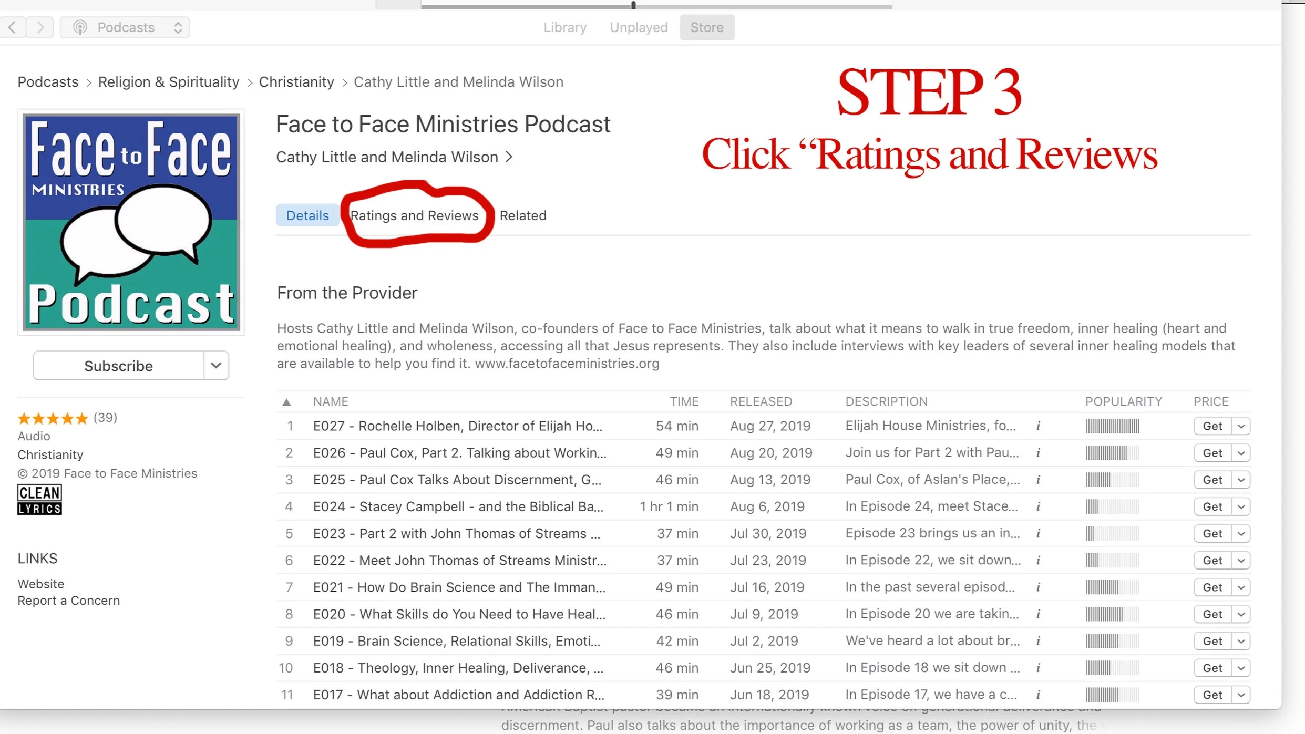Get episode E025 Paul Cox Discernment
The width and height of the screenshot is (1305, 734).
coord(1212,480)
